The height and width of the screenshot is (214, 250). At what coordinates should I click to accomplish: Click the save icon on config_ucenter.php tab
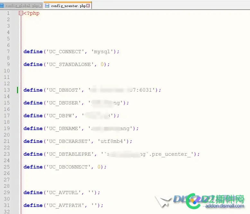pos(47,6)
